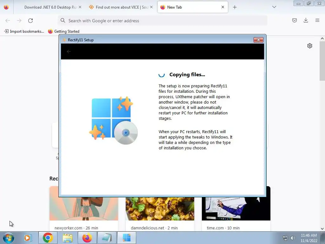Open the Getting Started bookmark
Viewport: 325px width, 244px height.
[x=64, y=31]
